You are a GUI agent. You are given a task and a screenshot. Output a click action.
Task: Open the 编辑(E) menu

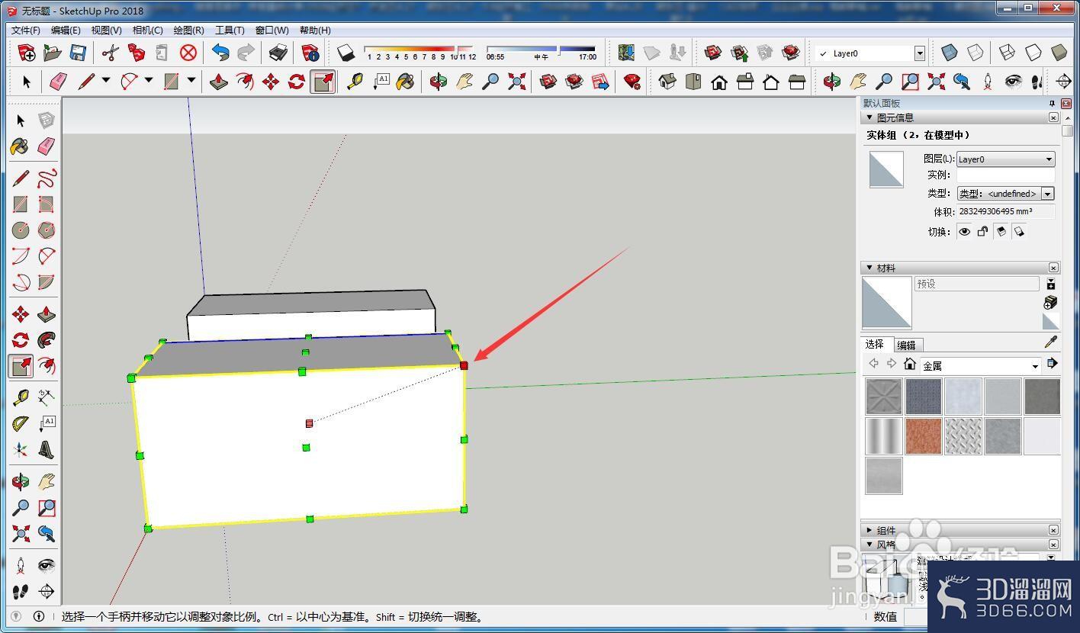66,31
